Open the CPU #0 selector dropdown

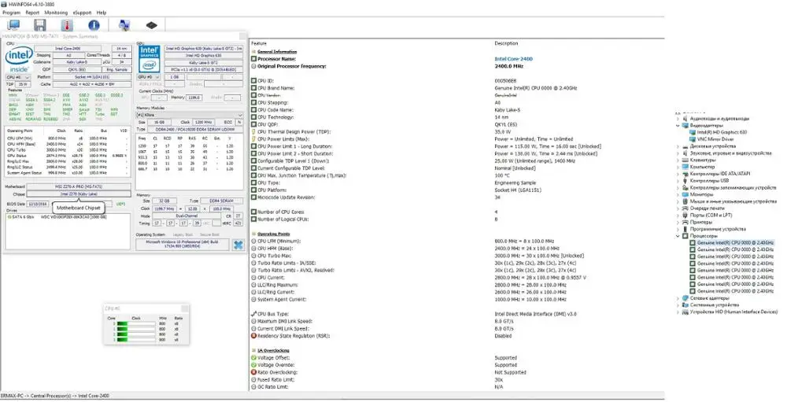(x=18, y=77)
